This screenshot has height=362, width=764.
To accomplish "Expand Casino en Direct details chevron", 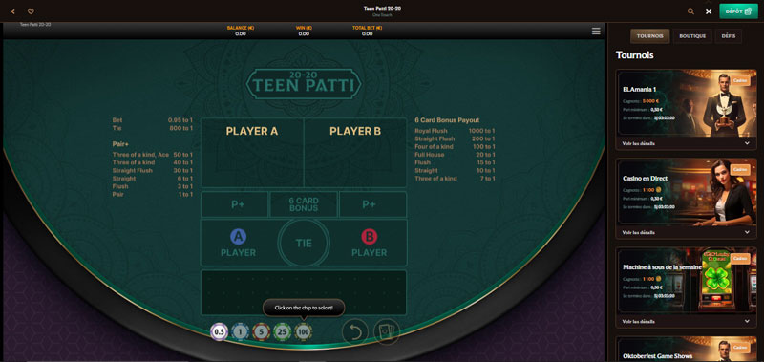I will 747,232.
